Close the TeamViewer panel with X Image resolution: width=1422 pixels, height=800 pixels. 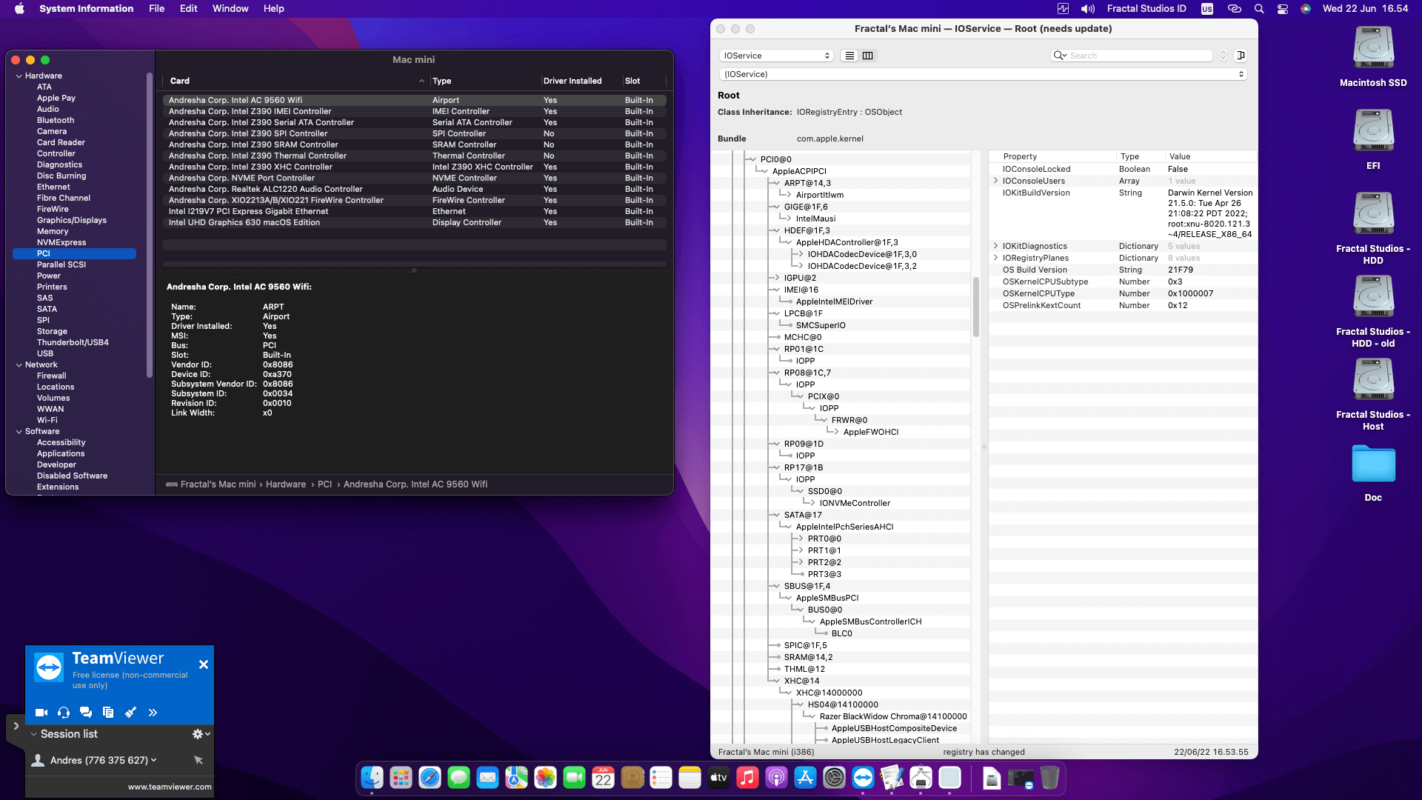click(x=204, y=664)
